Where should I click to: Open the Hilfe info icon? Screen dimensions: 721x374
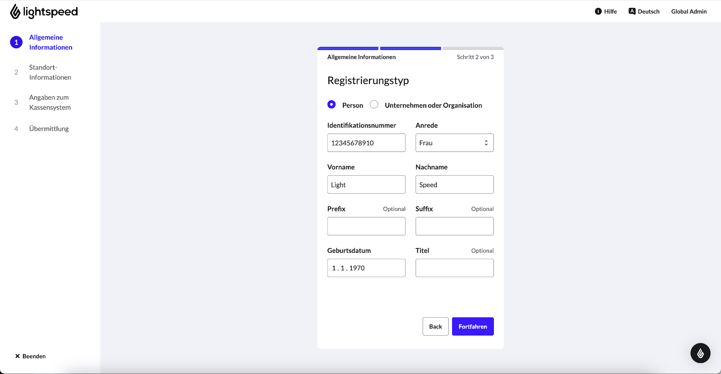(598, 11)
